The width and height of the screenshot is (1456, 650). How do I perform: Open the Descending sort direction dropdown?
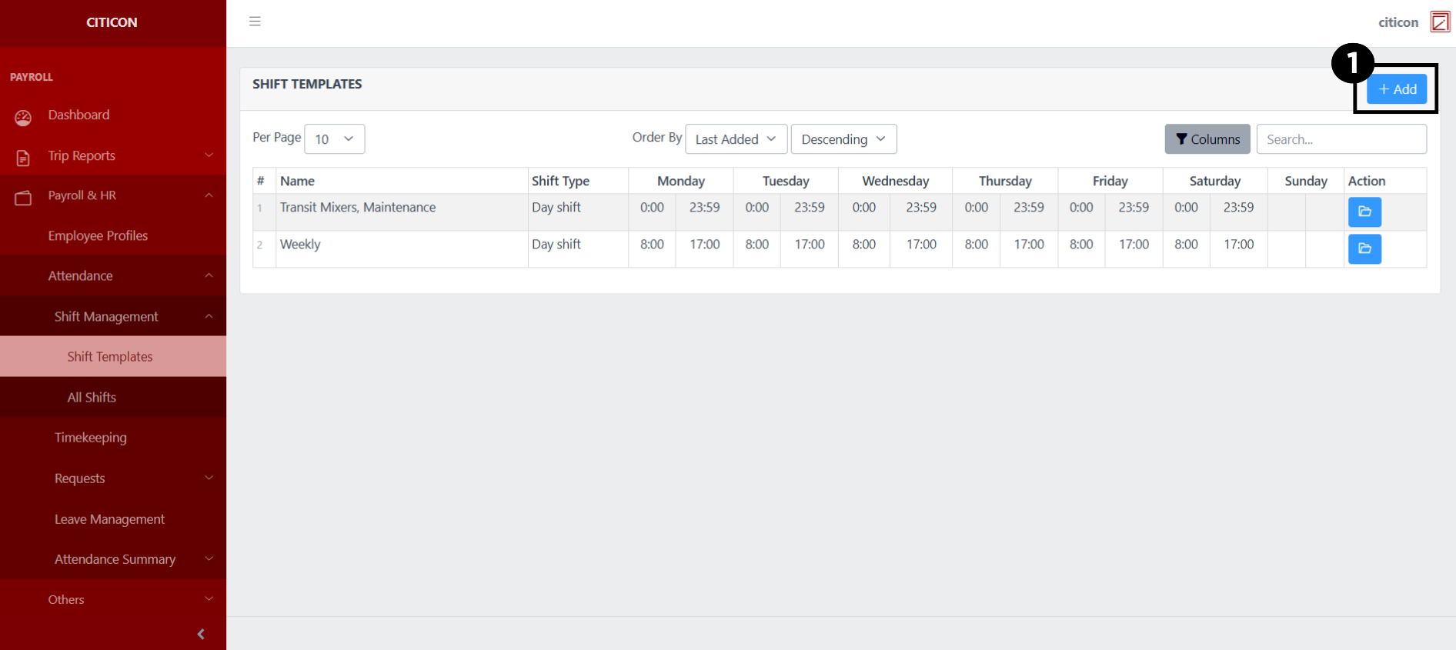point(843,139)
